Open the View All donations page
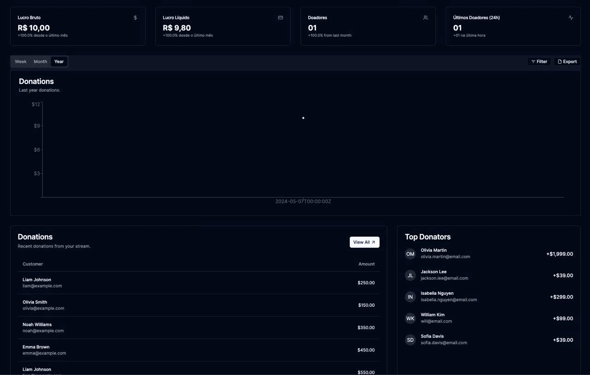This screenshot has height=375, width=590. click(364, 242)
